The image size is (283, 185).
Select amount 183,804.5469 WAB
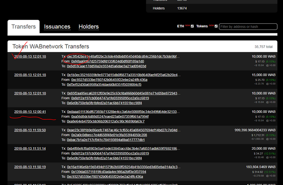261,167
